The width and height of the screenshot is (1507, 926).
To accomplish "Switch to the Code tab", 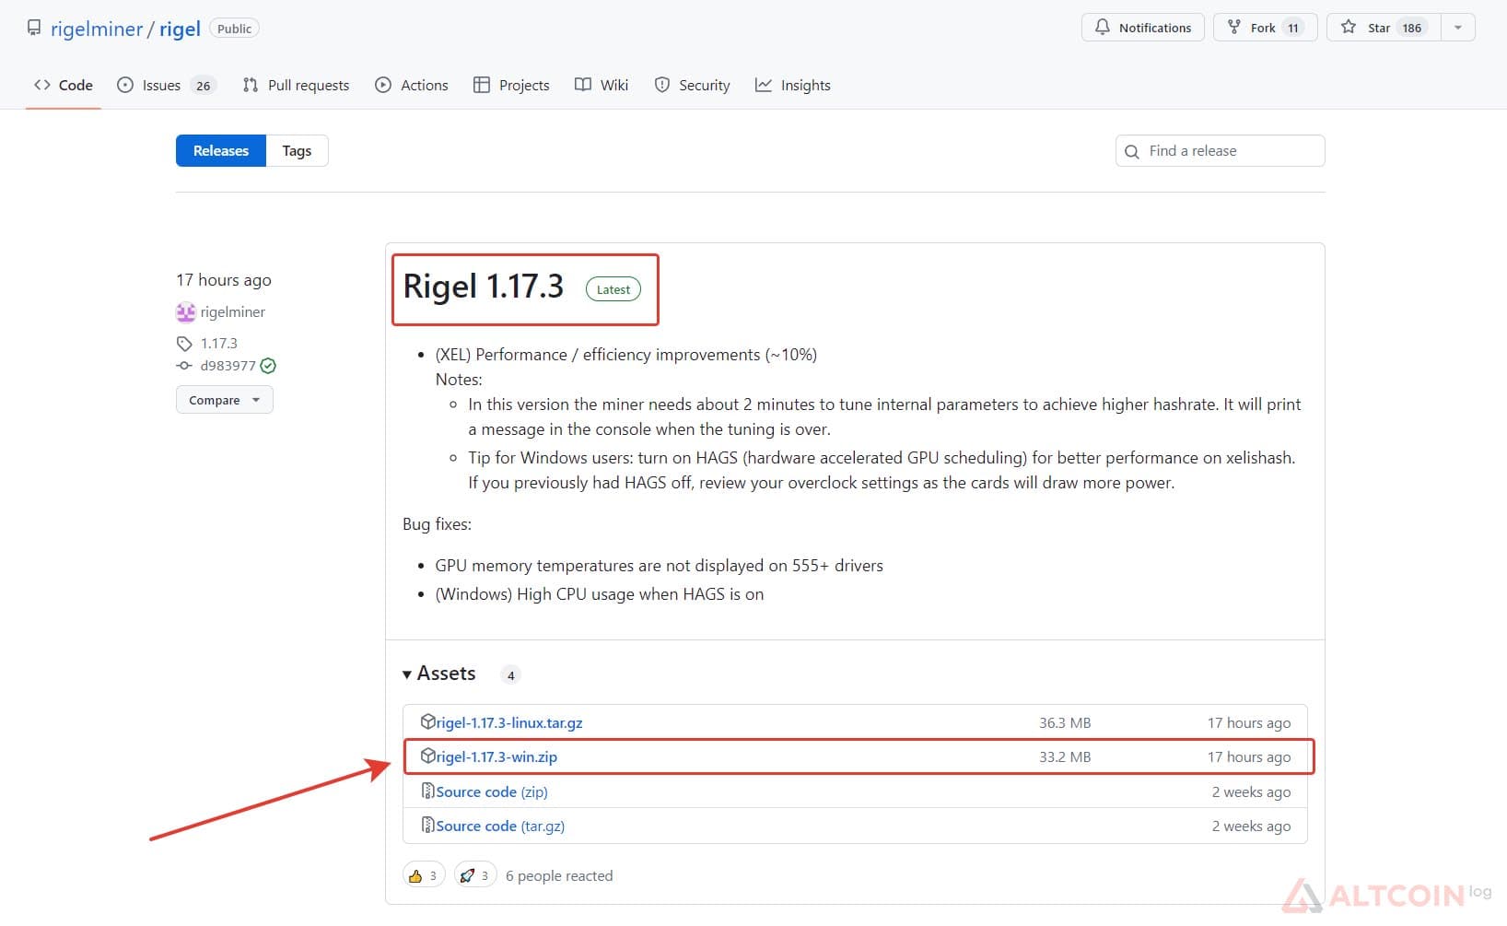I will (x=64, y=85).
